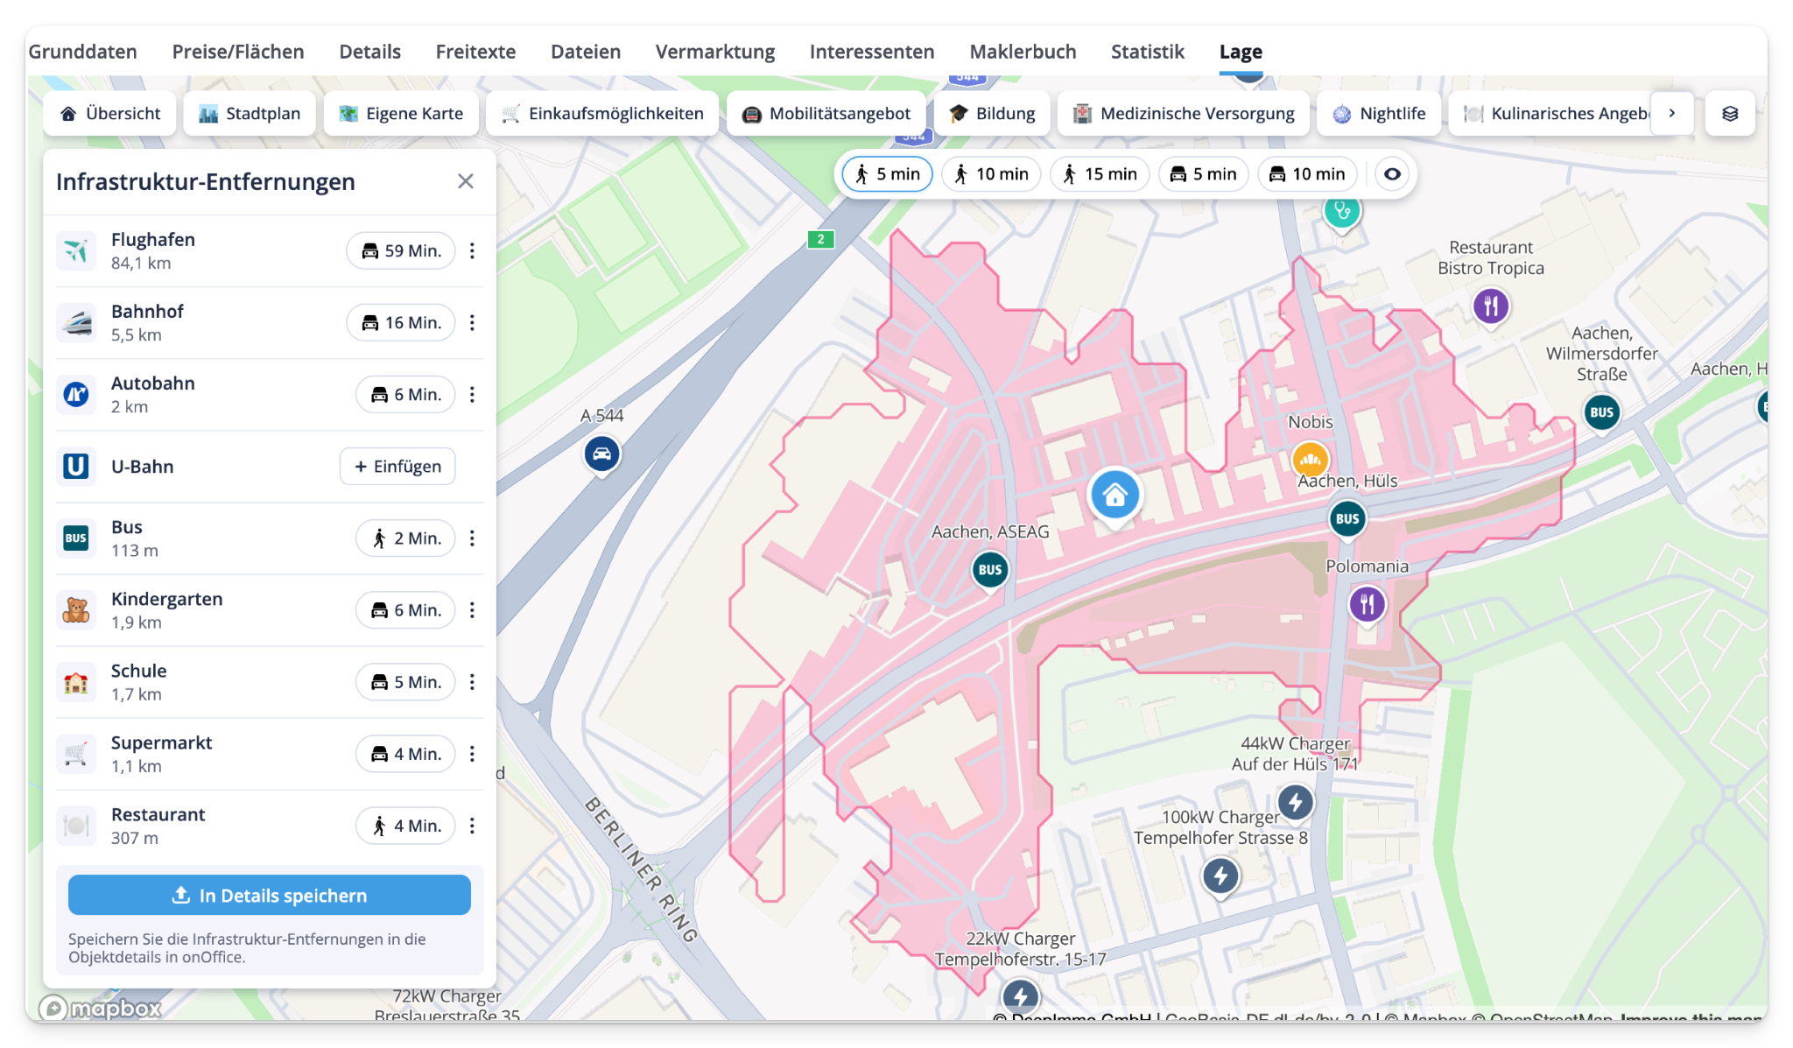This screenshot has width=1793, height=1048.
Task: Select the Aachen, ASEAG bus stop marker
Action: point(990,570)
